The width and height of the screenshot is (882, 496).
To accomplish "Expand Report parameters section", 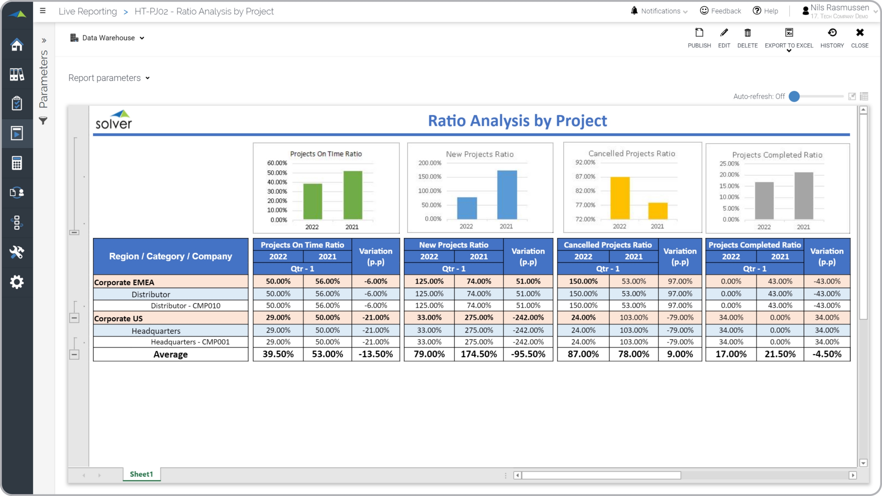I will (x=109, y=78).
